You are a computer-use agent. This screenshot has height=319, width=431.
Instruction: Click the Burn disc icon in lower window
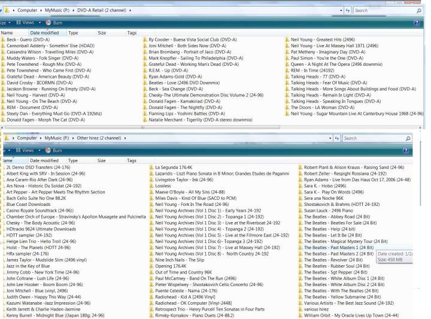tap(48, 150)
